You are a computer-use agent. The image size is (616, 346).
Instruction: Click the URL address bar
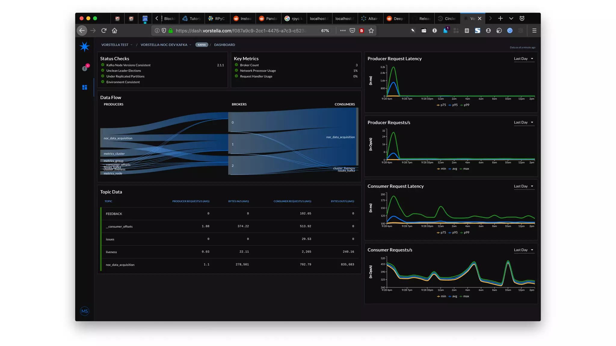tap(240, 31)
